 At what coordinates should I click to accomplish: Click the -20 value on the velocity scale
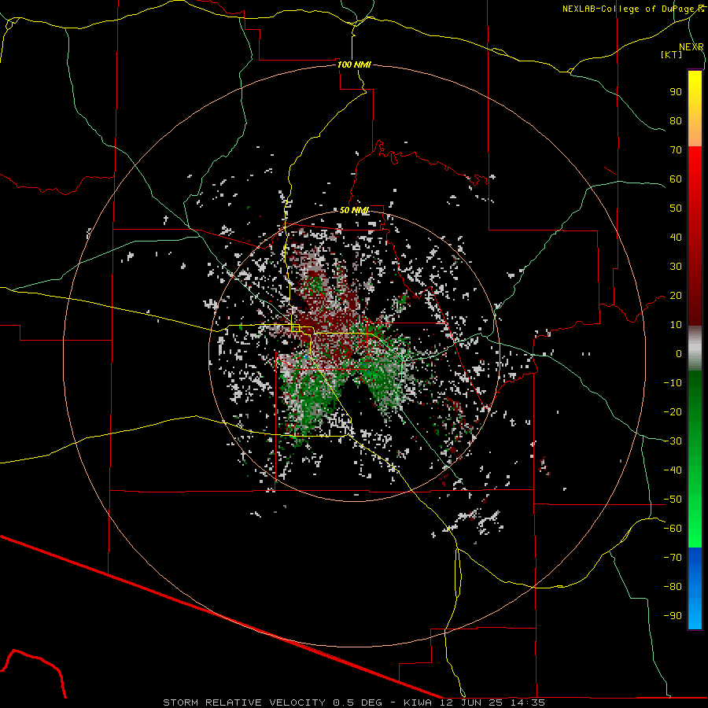pos(673,412)
